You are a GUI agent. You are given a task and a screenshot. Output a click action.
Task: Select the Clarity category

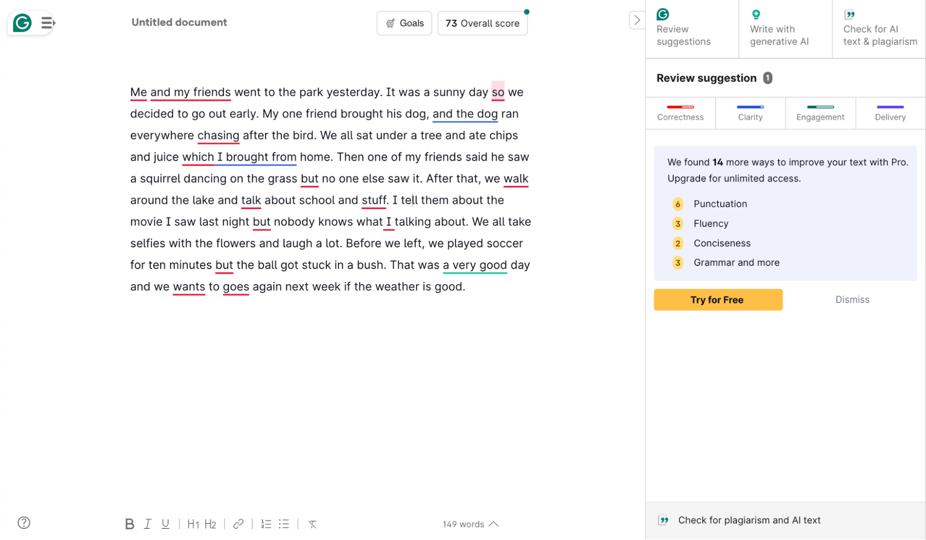pyautogui.click(x=750, y=113)
